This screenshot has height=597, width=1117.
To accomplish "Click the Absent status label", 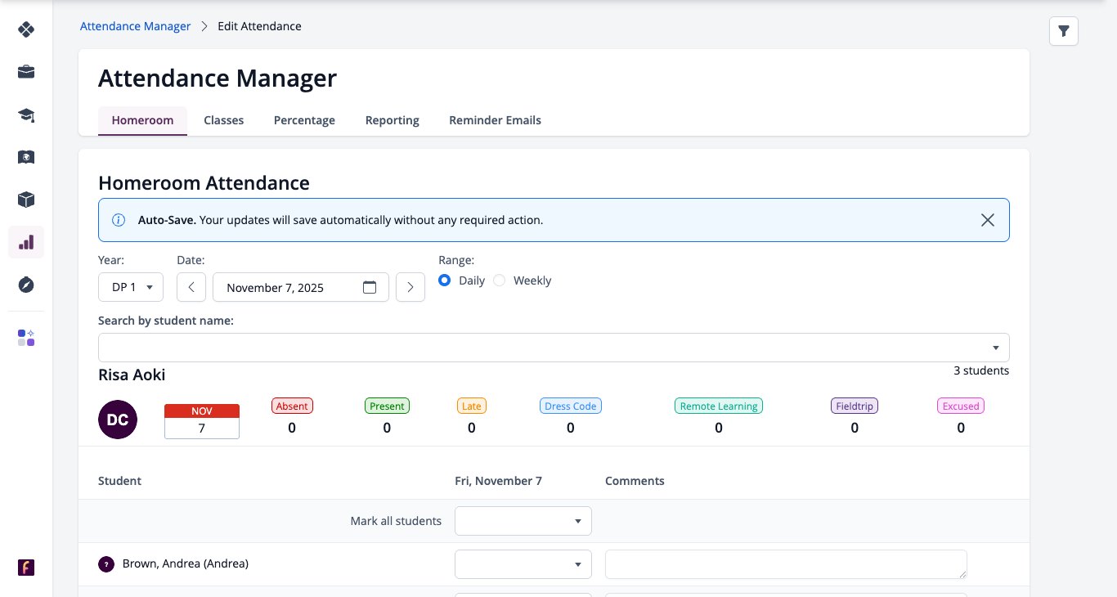I will (292, 406).
